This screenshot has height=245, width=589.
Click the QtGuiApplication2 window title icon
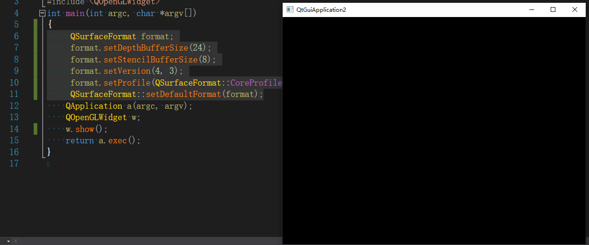tap(290, 9)
